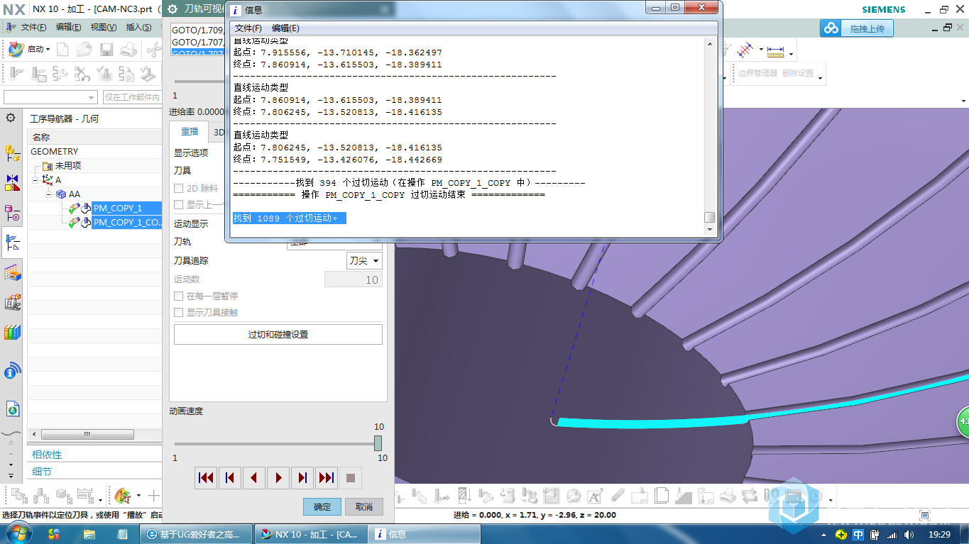This screenshot has width=969, height=544.
Task: Open Machine Tool Navigator sidebar icon
Action: [12, 302]
